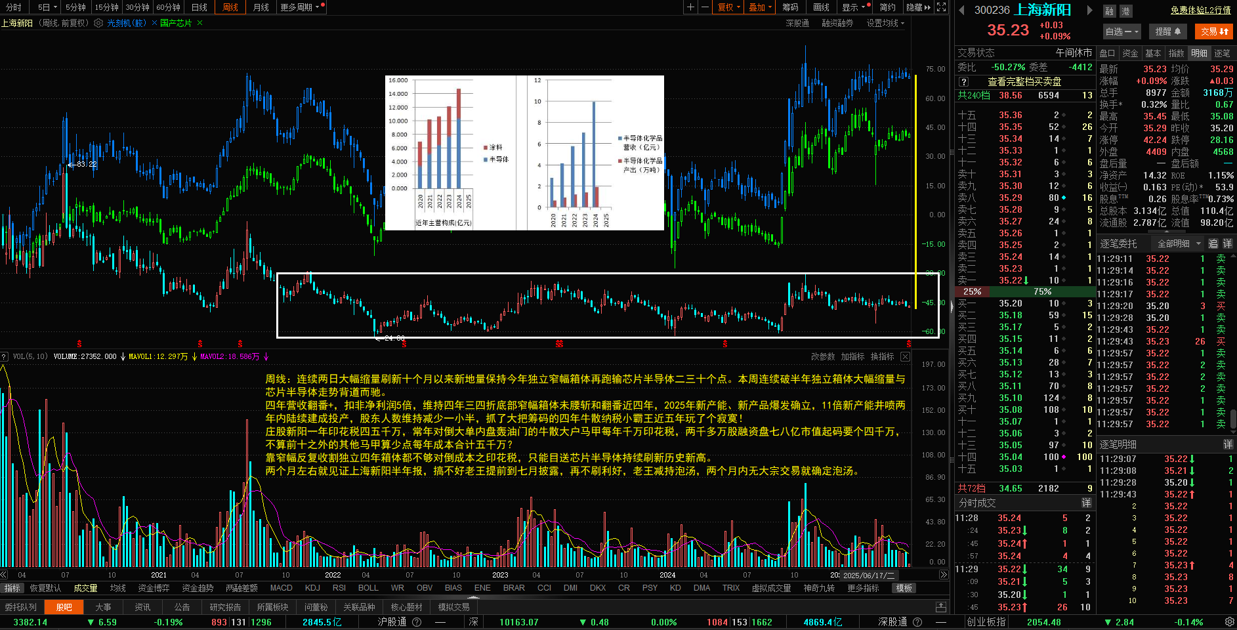Open settings gear in bottom-right corner
1237x630 pixels.
point(1229,622)
